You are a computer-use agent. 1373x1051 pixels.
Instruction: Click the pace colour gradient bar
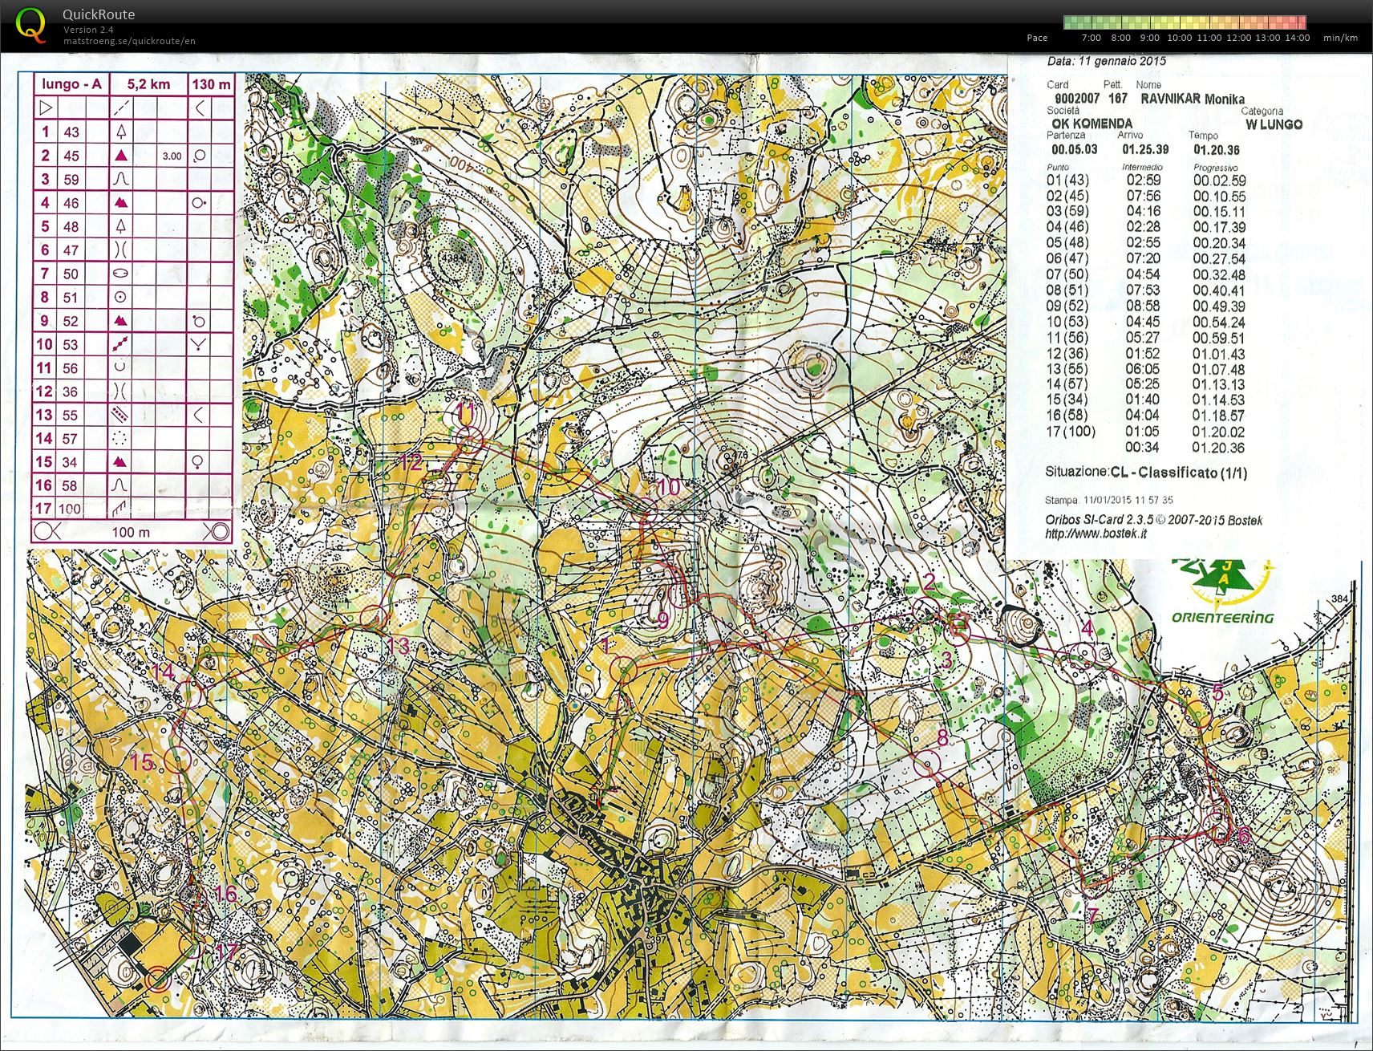tap(1185, 22)
